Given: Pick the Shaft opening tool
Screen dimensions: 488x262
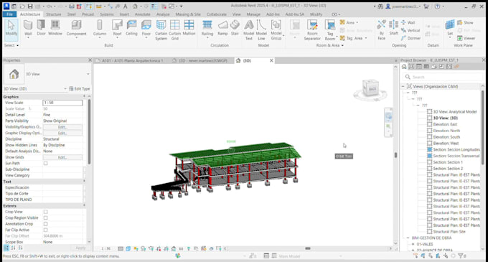Looking at the screenshot, I should tap(394, 28).
